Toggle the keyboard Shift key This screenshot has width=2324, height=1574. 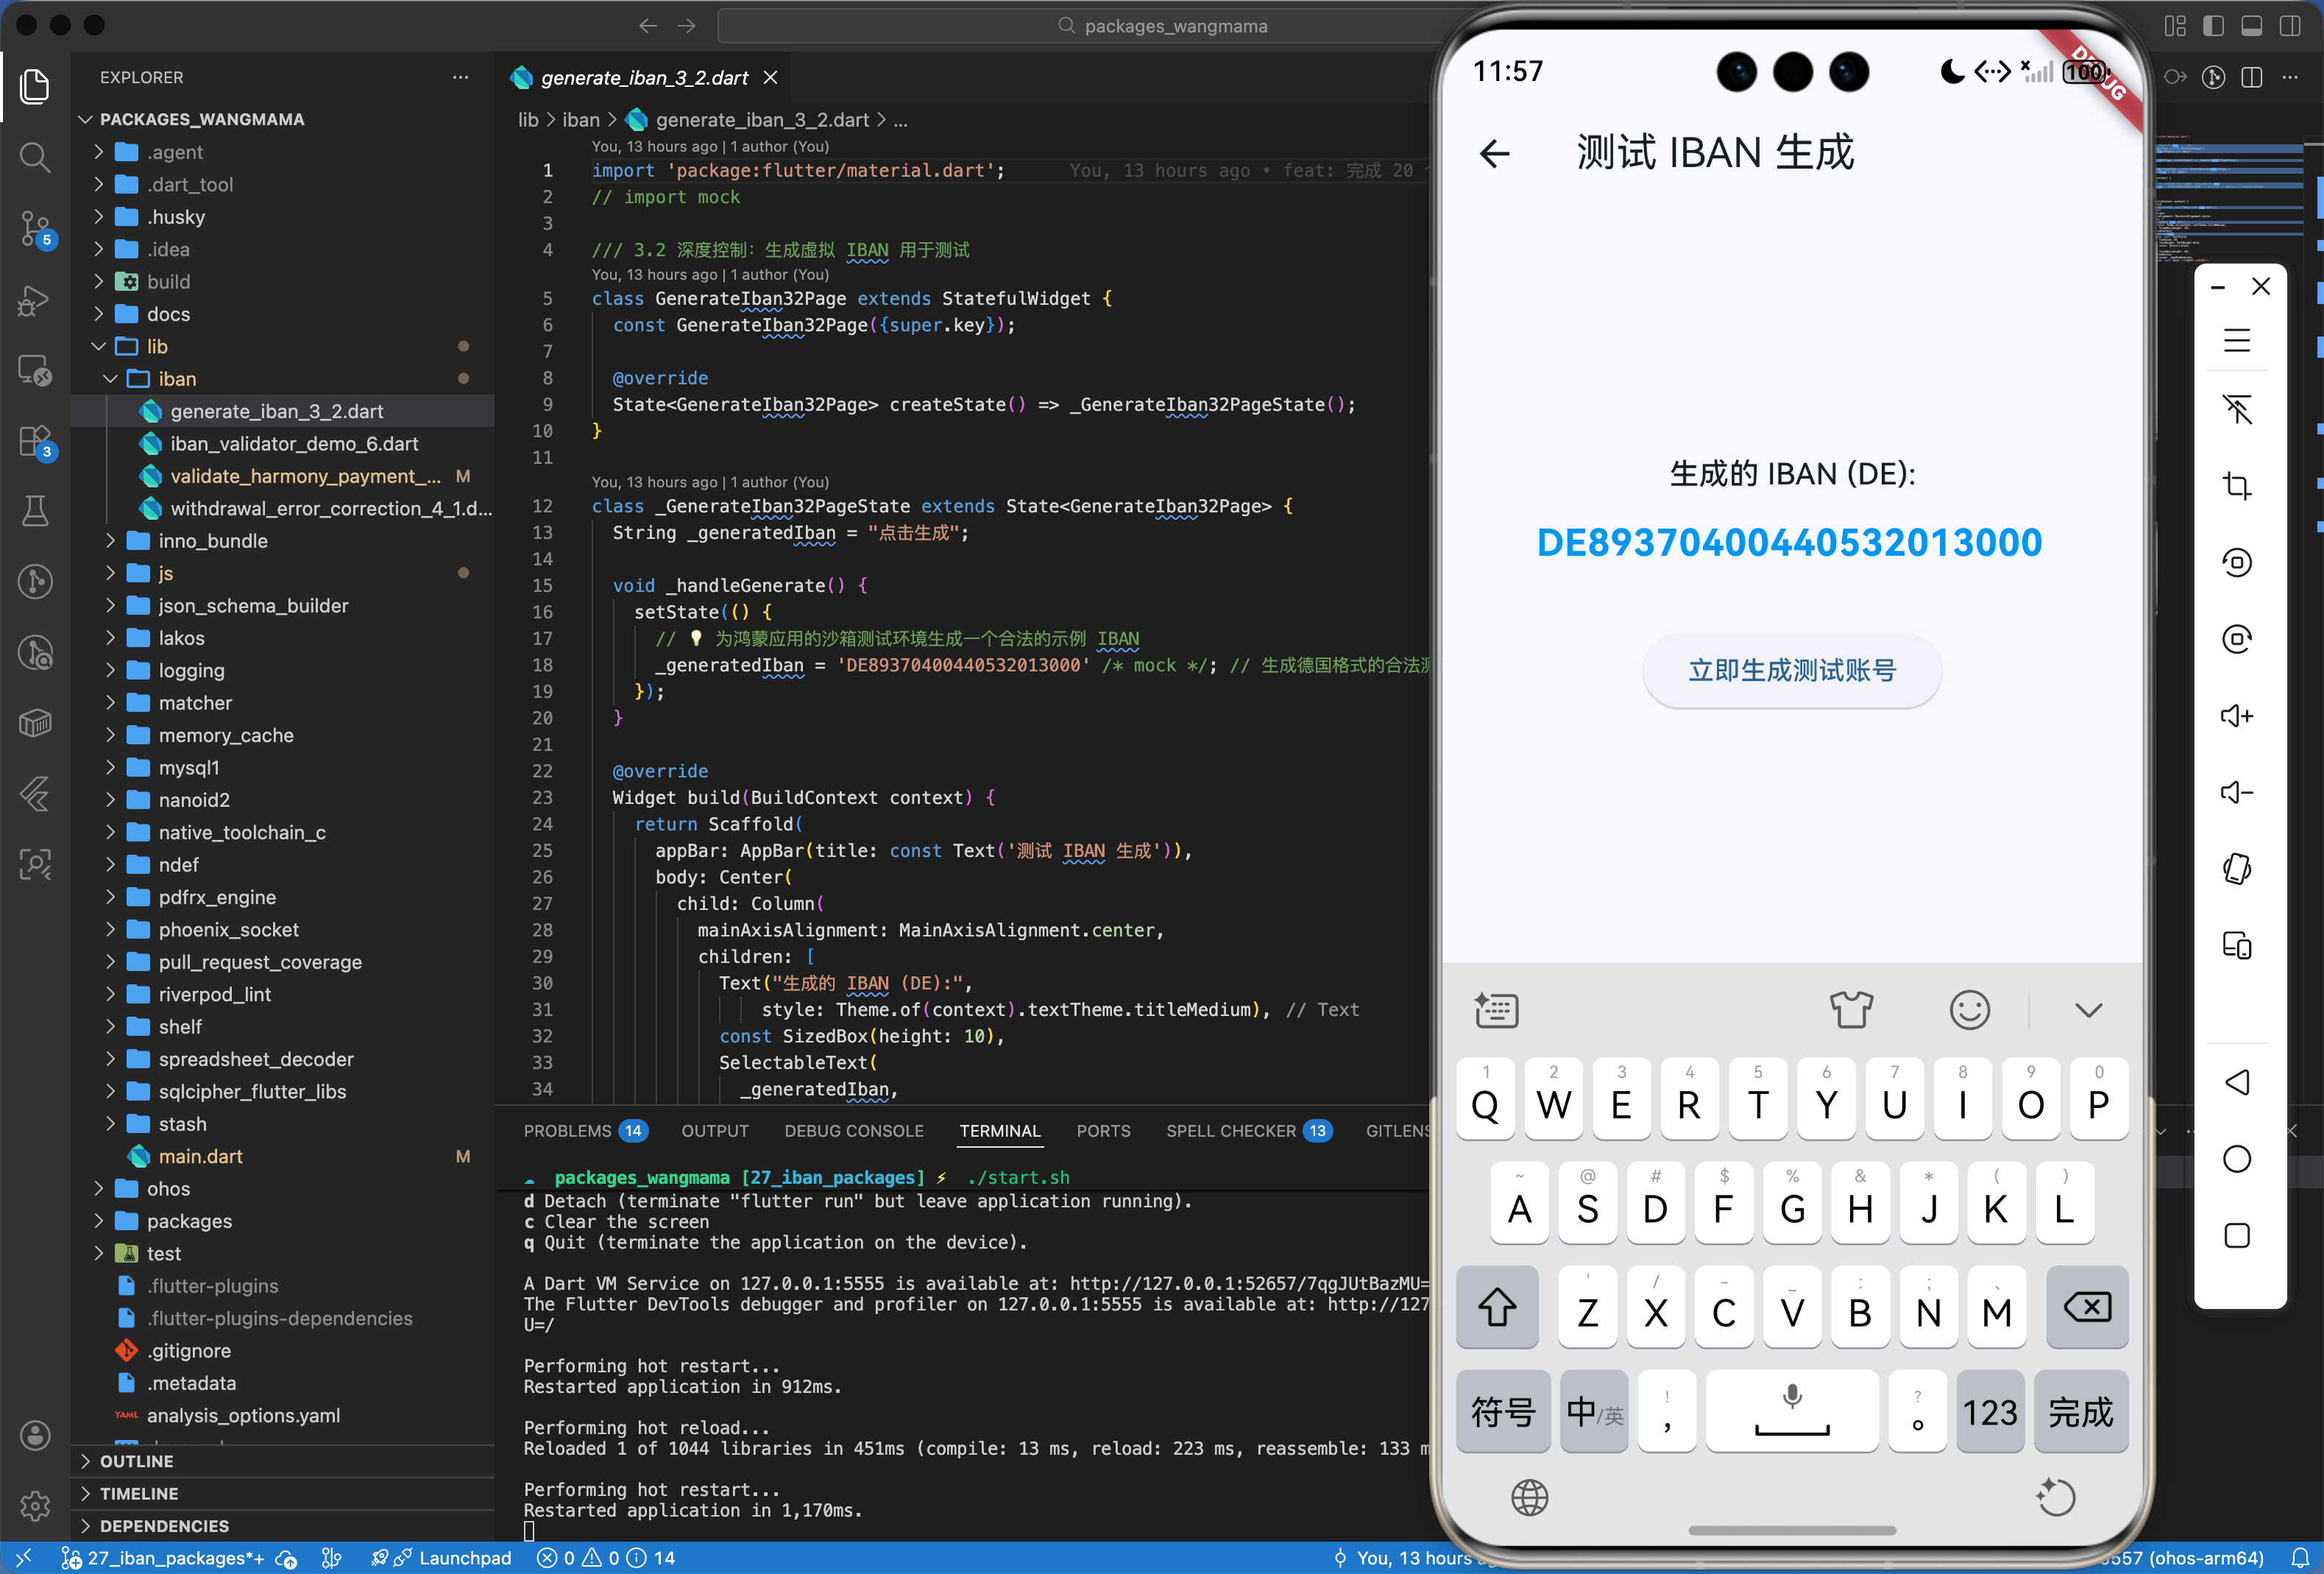click(1496, 1307)
